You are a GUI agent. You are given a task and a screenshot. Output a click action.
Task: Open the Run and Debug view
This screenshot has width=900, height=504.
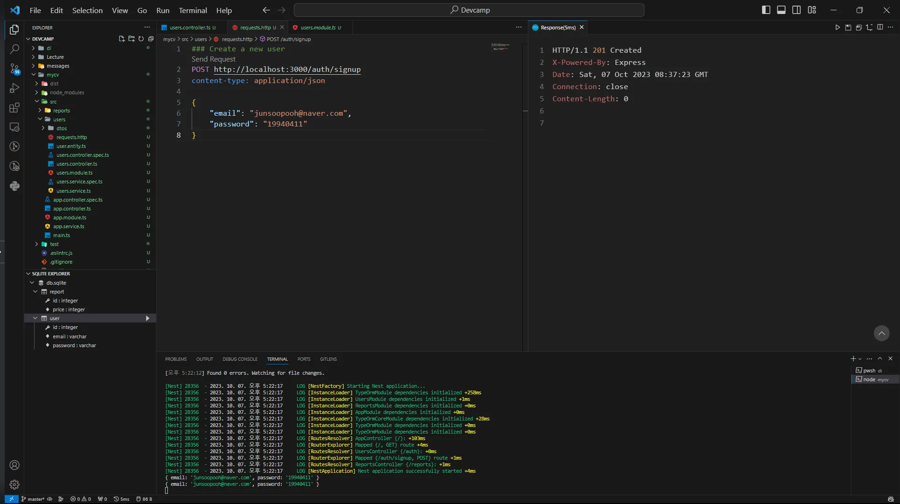14,88
